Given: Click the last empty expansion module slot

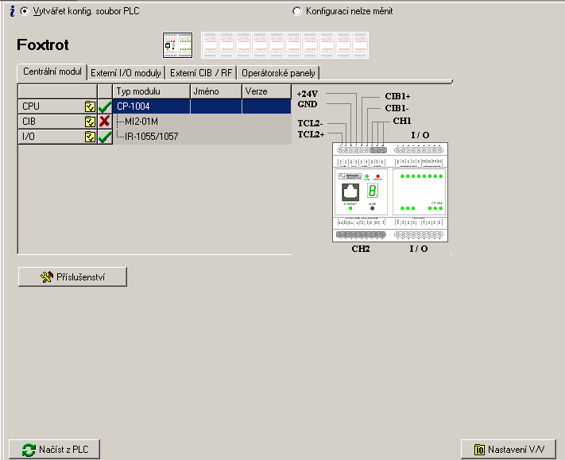Looking at the screenshot, I should click(x=360, y=45).
